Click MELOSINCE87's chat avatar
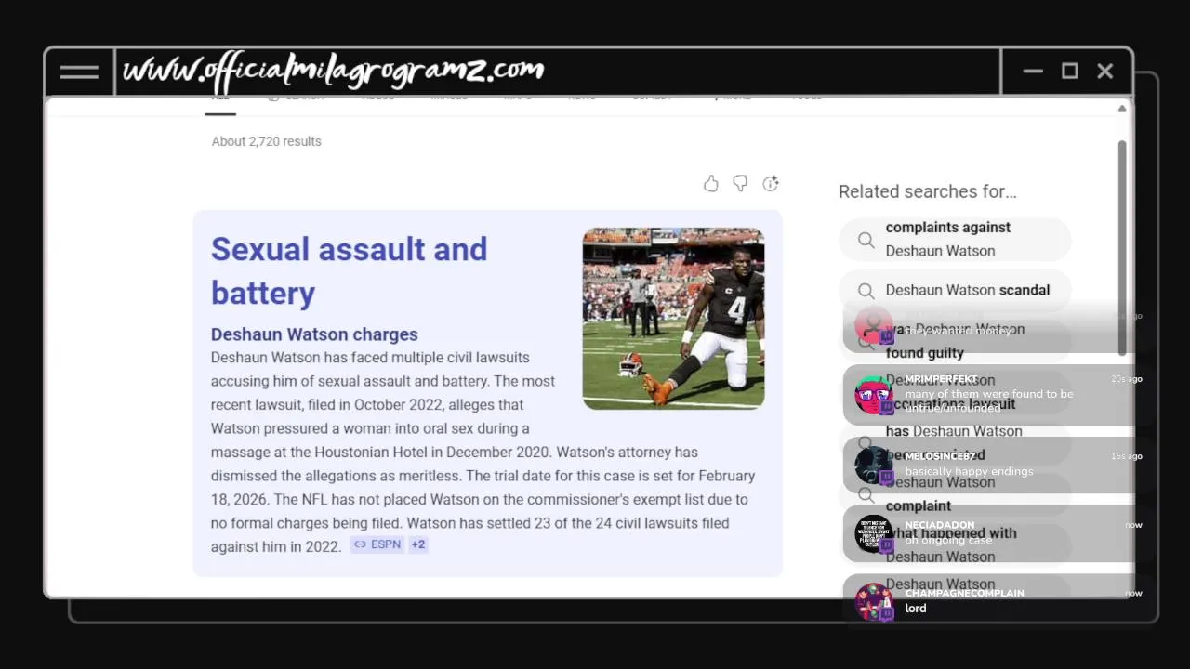1190x669 pixels. [873, 466]
